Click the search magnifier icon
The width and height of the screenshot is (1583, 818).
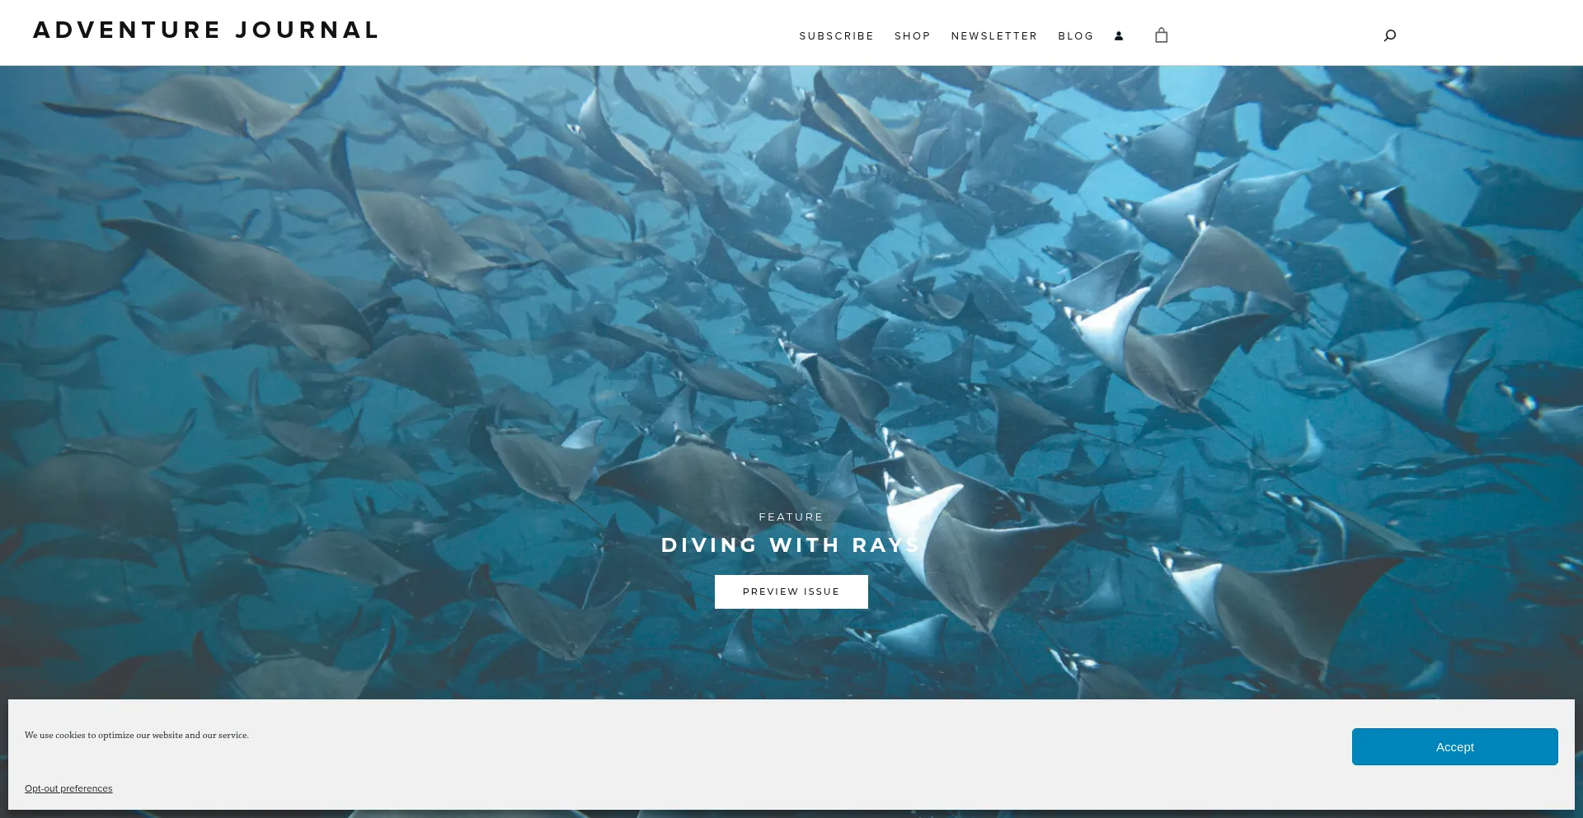(1390, 35)
